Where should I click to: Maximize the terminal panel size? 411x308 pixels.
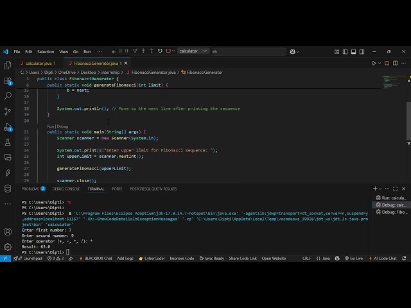(396, 189)
